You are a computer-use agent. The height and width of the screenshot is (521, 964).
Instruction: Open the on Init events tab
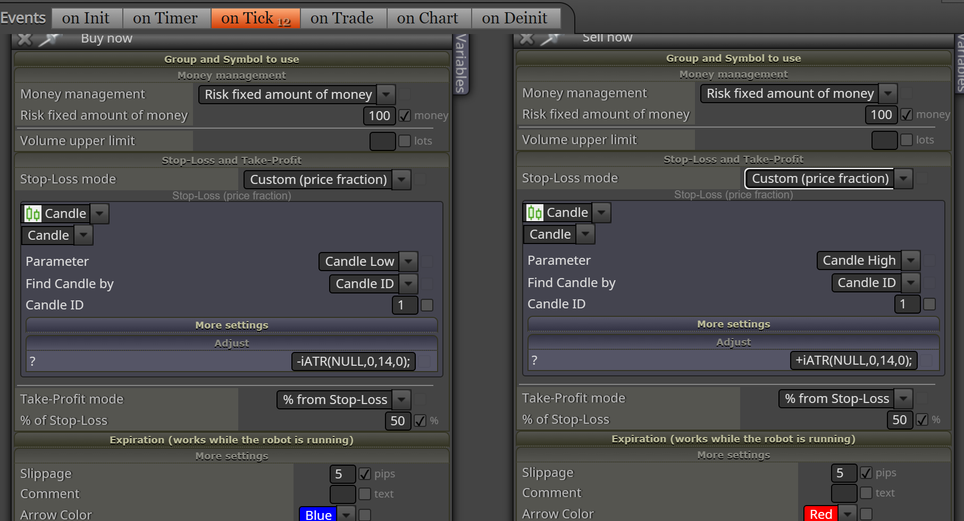pos(86,18)
